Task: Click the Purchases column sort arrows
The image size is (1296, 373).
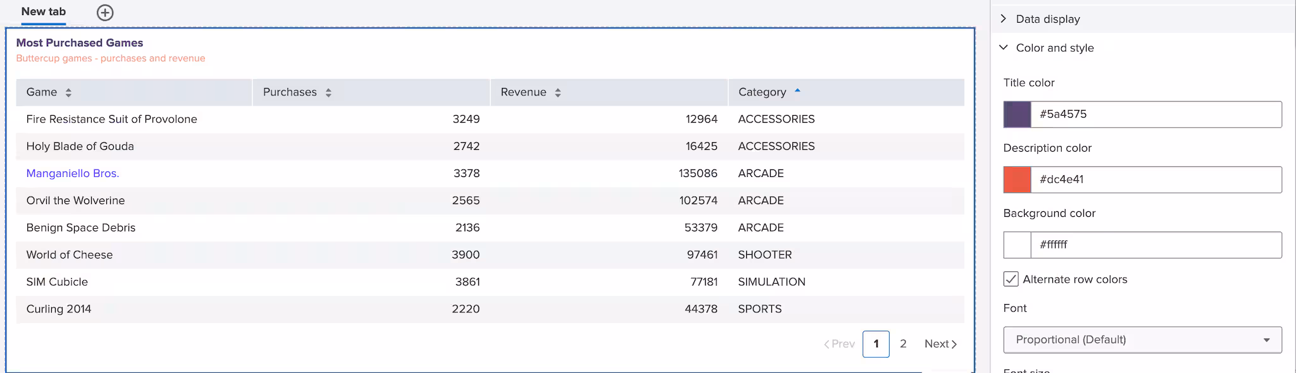Action: pyautogui.click(x=328, y=93)
